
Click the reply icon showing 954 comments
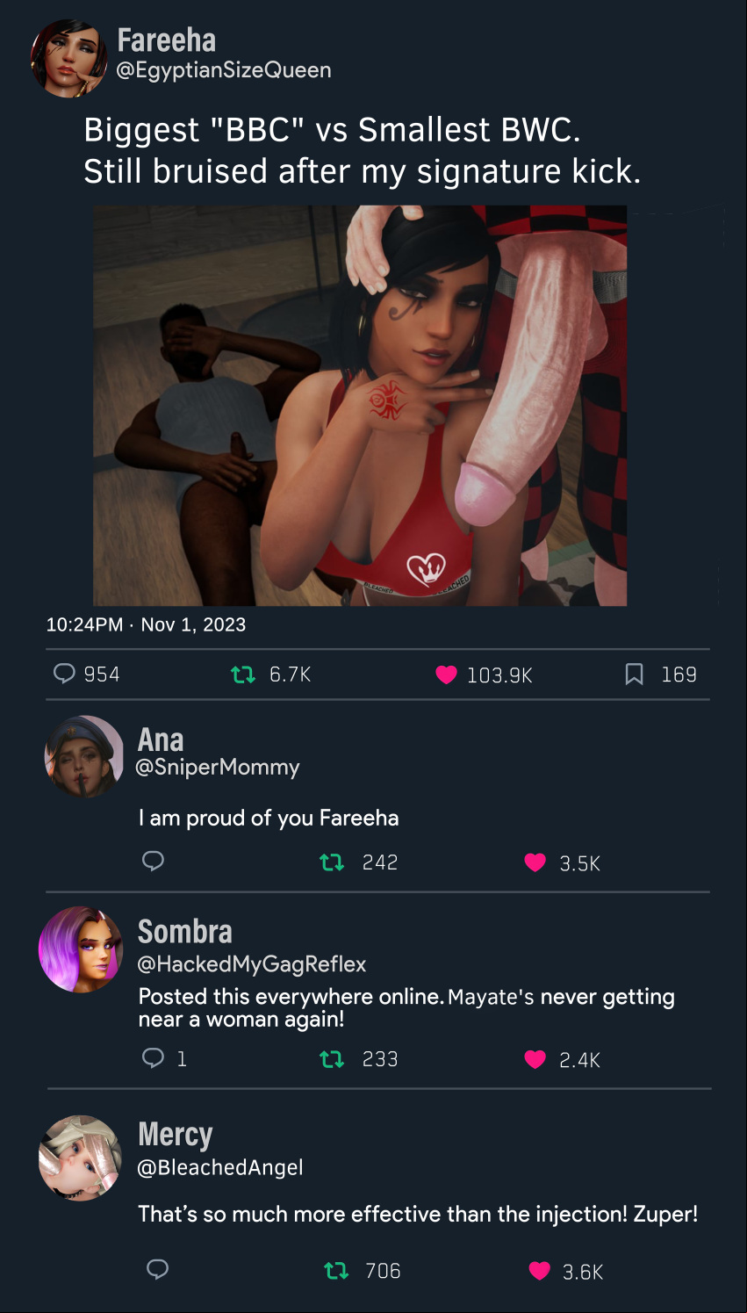tap(64, 674)
